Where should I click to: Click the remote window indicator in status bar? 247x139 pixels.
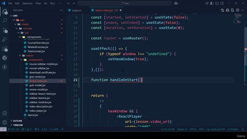click(3, 129)
